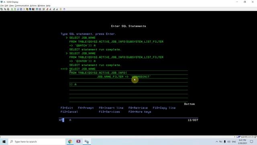The image size is (257, 145).
Task: Click the 'QINTER' statement line
Action: pos(82,61)
